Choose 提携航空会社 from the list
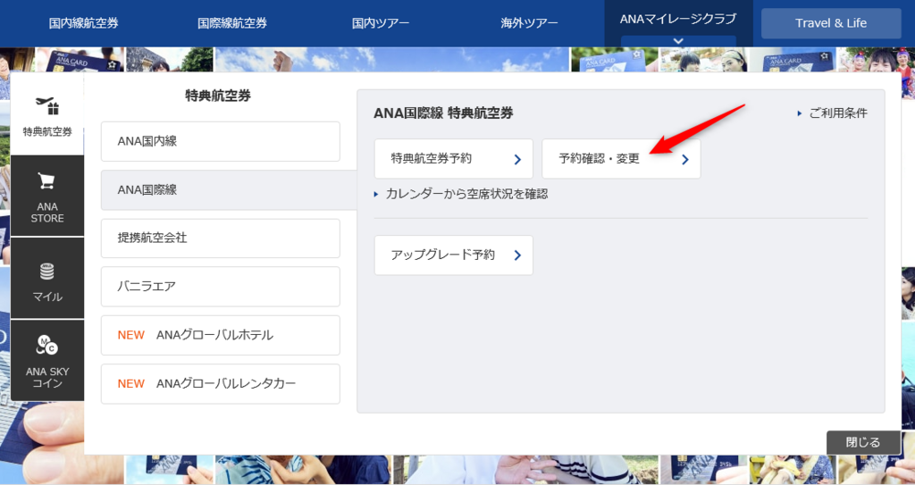915x485 pixels. (221, 238)
